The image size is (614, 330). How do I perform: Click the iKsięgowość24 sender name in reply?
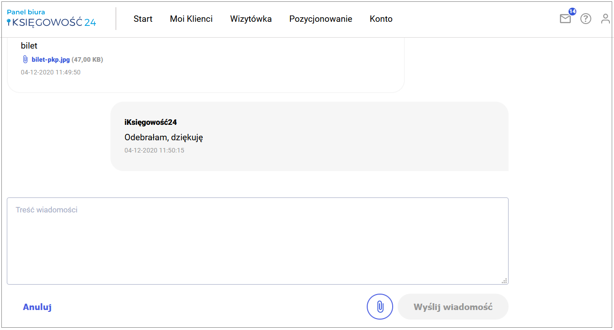150,122
